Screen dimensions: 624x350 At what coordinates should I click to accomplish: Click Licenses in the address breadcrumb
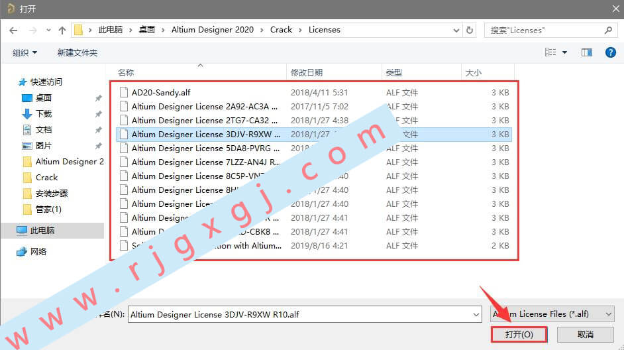coord(325,30)
